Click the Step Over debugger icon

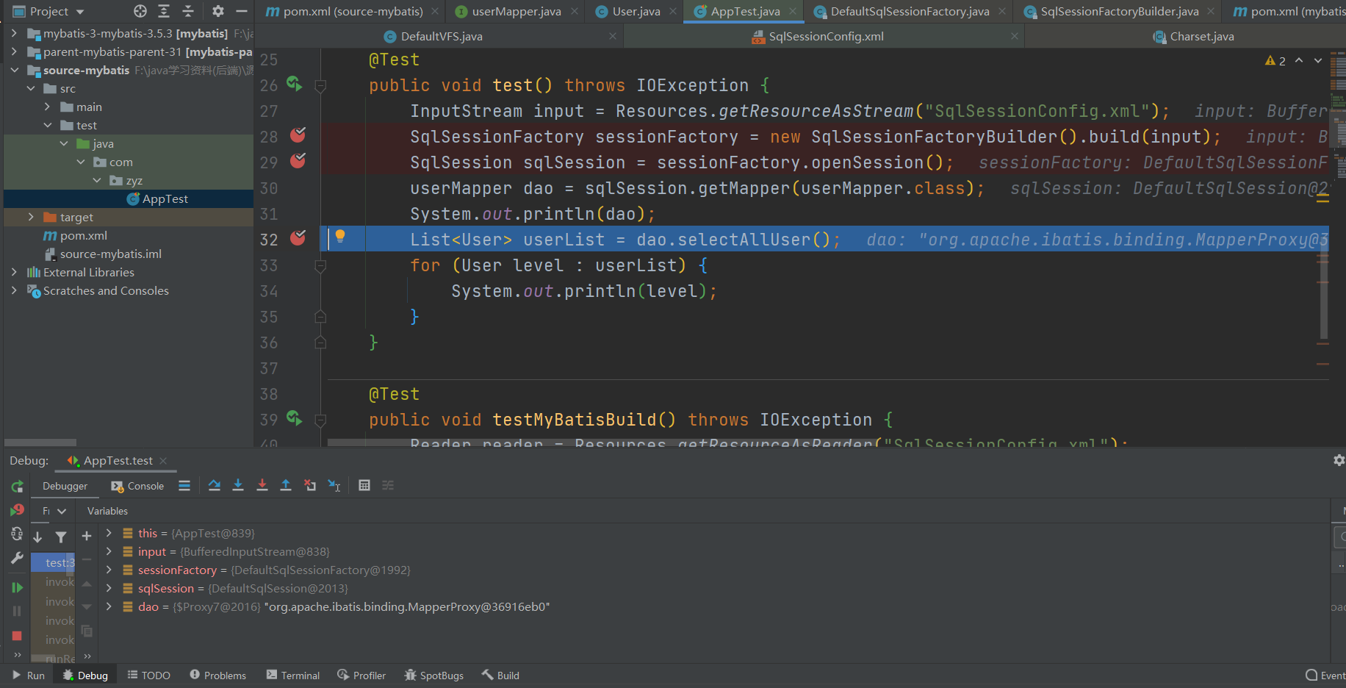pyautogui.click(x=214, y=485)
